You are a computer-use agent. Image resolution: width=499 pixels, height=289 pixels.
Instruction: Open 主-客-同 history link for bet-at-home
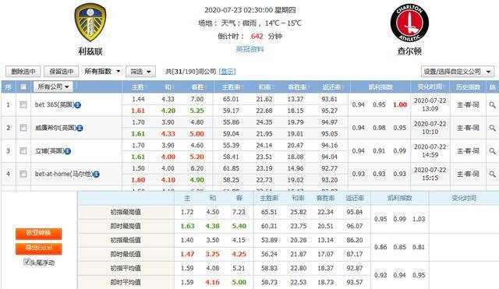[x=468, y=174]
